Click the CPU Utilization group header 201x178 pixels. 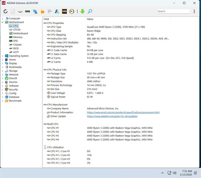point(54,147)
